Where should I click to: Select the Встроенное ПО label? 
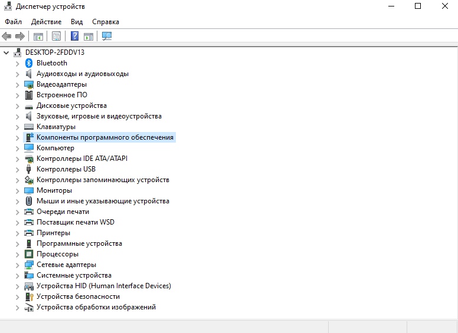62,95
